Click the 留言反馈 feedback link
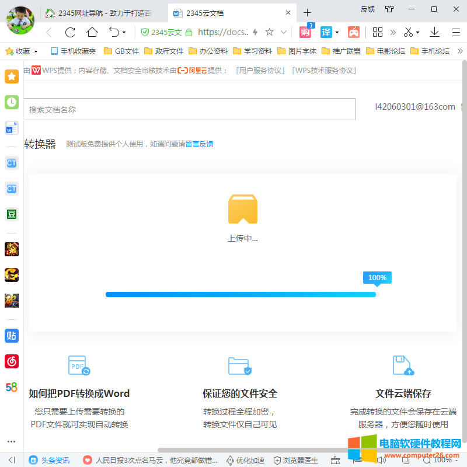Image resolution: width=467 pixels, height=467 pixels. pyautogui.click(x=200, y=144)
